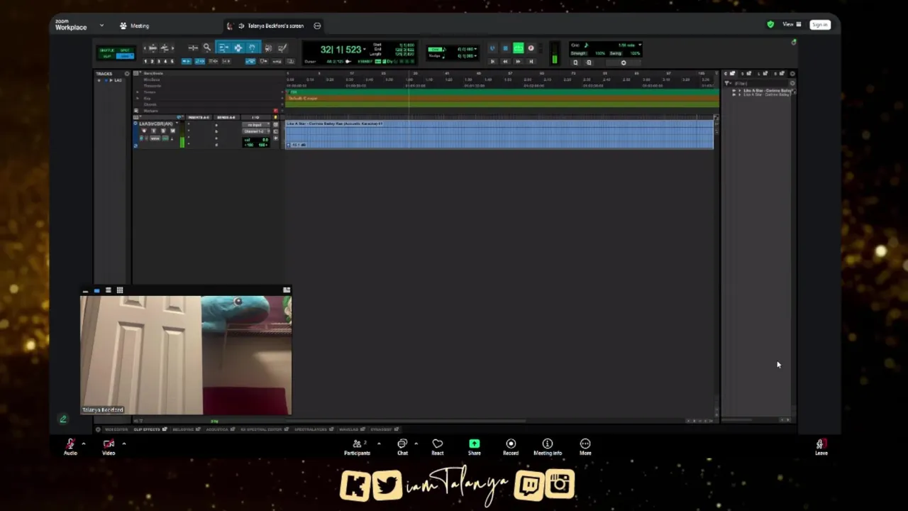Solo the LkAStrCBR(AK) track
The width and height of the screenshot is (908, 511).
[x=163, y=131]
